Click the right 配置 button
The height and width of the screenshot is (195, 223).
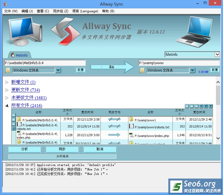coord(215,70)
